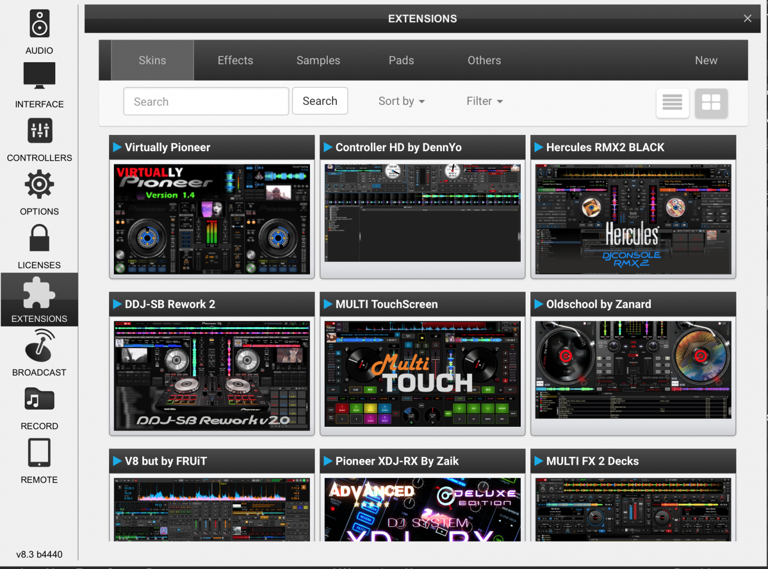Click Oldschool by Zanard arrow icon
The height and width of the screenshot is (569, 768).
(x=539, y=304)
